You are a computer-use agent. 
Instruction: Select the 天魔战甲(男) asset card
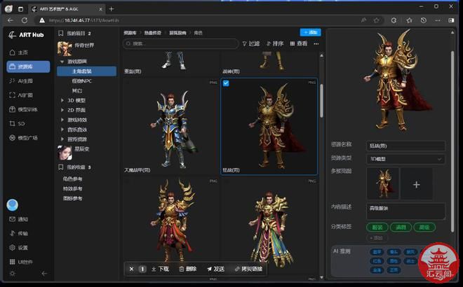171,127
